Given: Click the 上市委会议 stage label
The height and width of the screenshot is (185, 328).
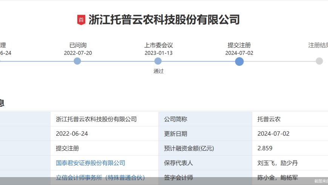Looking at the screenshot, I should click(158, 45).
